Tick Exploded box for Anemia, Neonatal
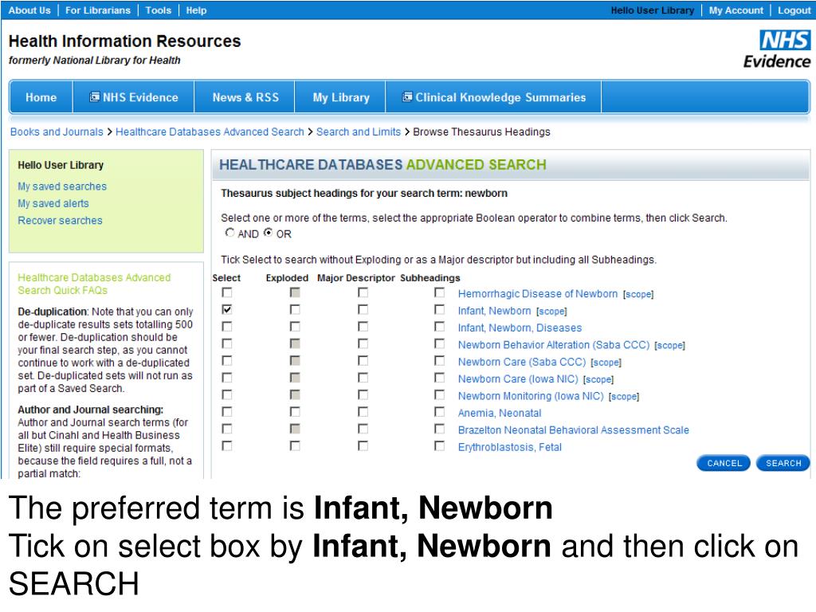Screen dimensions: 816x612 (x=295, y=412)
